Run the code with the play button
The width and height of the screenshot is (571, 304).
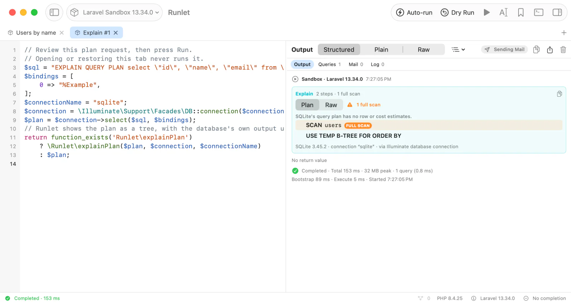pos(486,12)
